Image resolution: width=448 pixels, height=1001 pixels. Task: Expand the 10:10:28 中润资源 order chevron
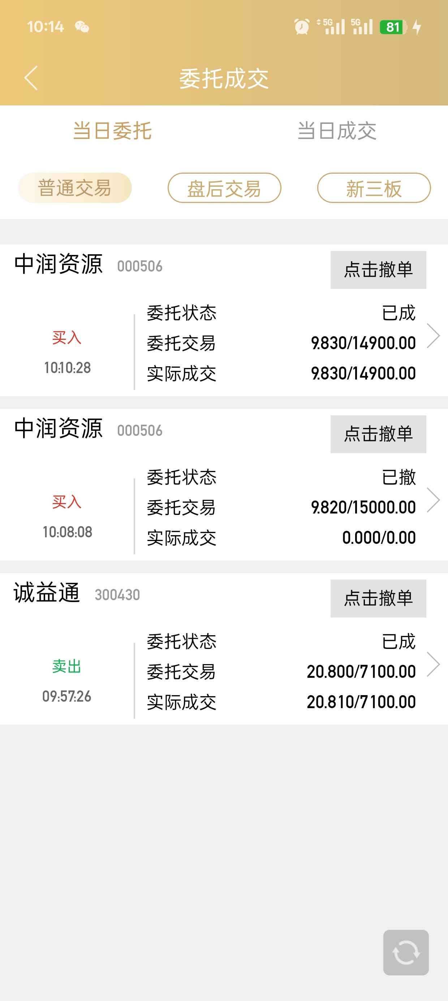433,335
